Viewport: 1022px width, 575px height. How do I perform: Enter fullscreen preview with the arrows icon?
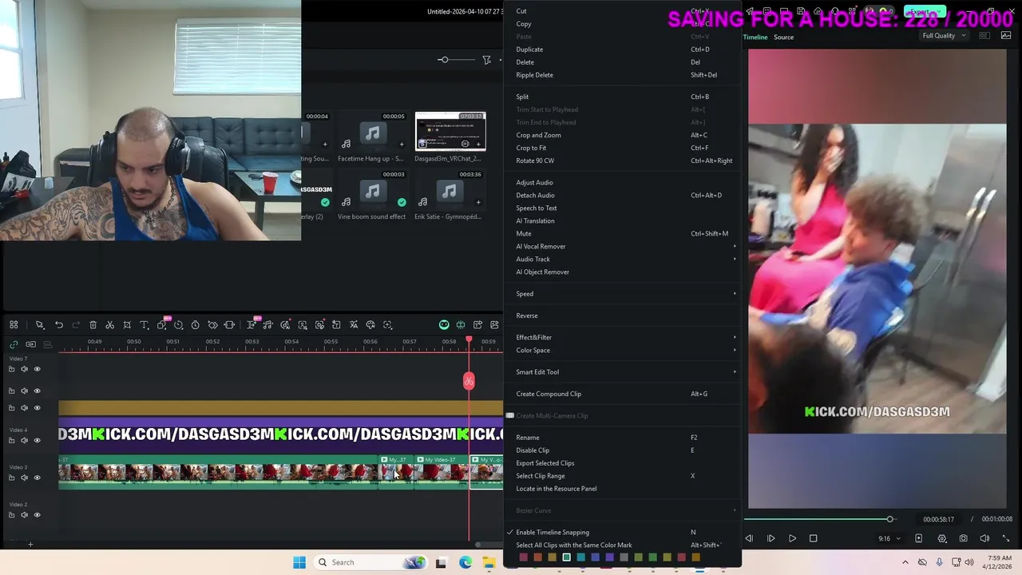point(1005,538)
